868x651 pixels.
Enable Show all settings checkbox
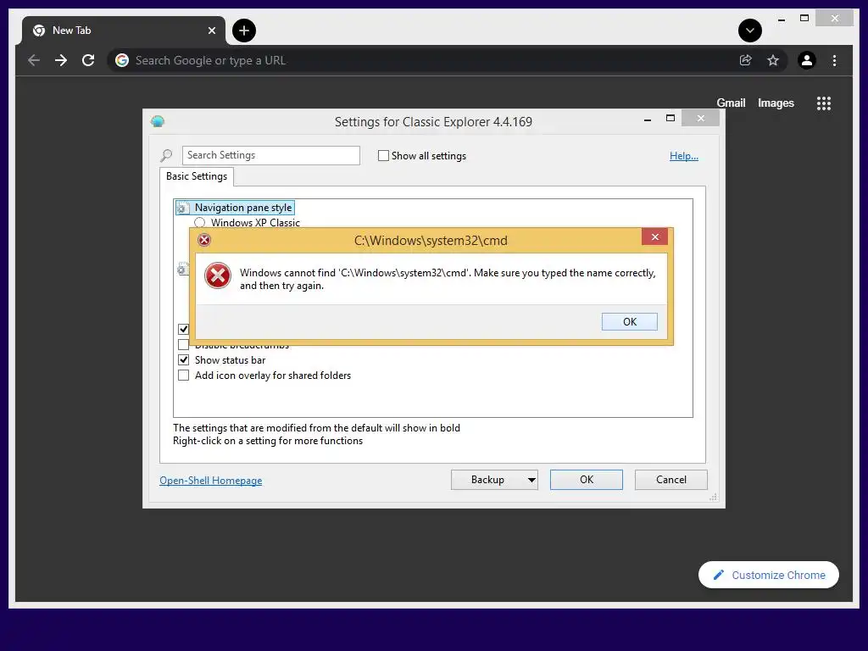tap(383, 156)
